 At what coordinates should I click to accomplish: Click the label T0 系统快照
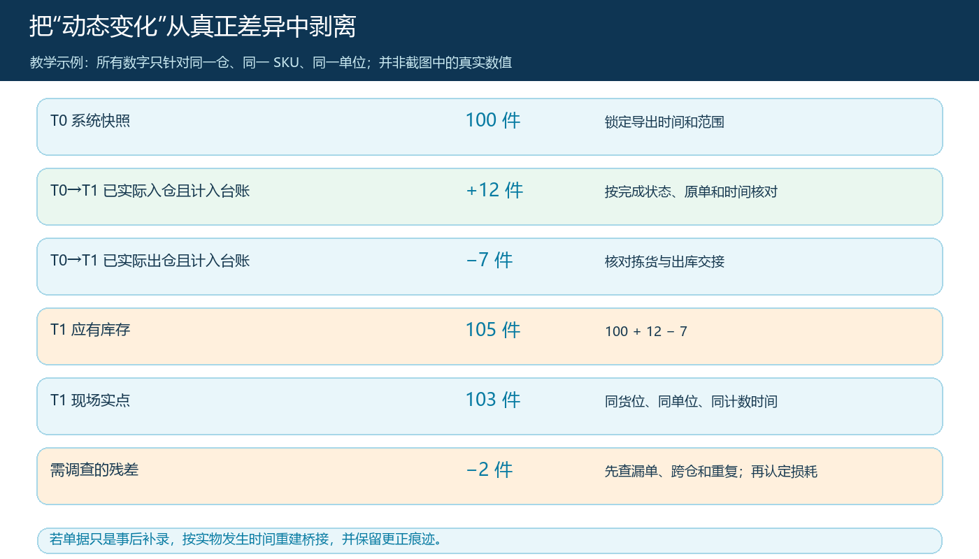coord(90,121)
